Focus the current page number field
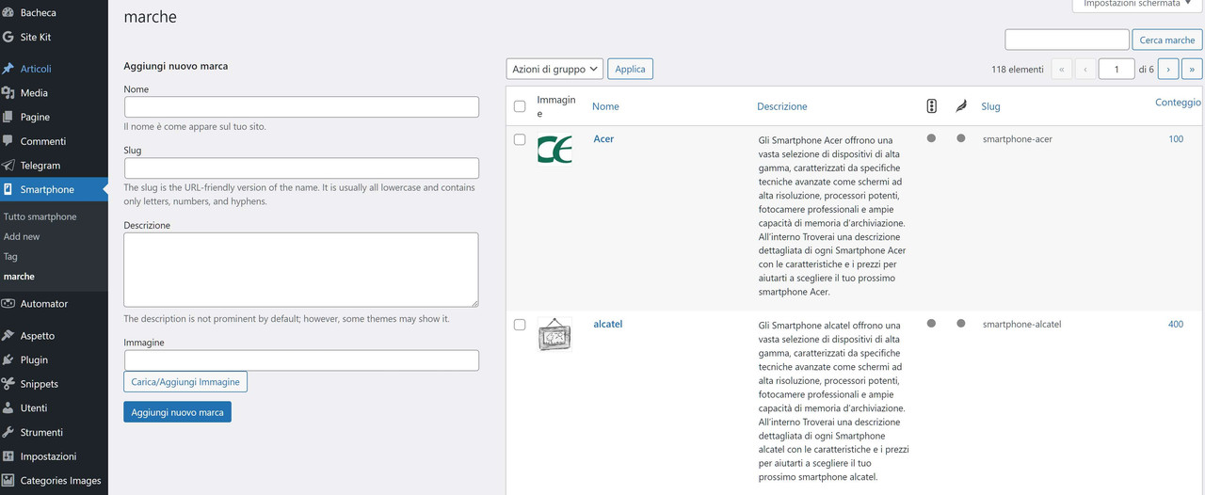The height and width of the screenshot is (495, 1205). [1117, 69]
